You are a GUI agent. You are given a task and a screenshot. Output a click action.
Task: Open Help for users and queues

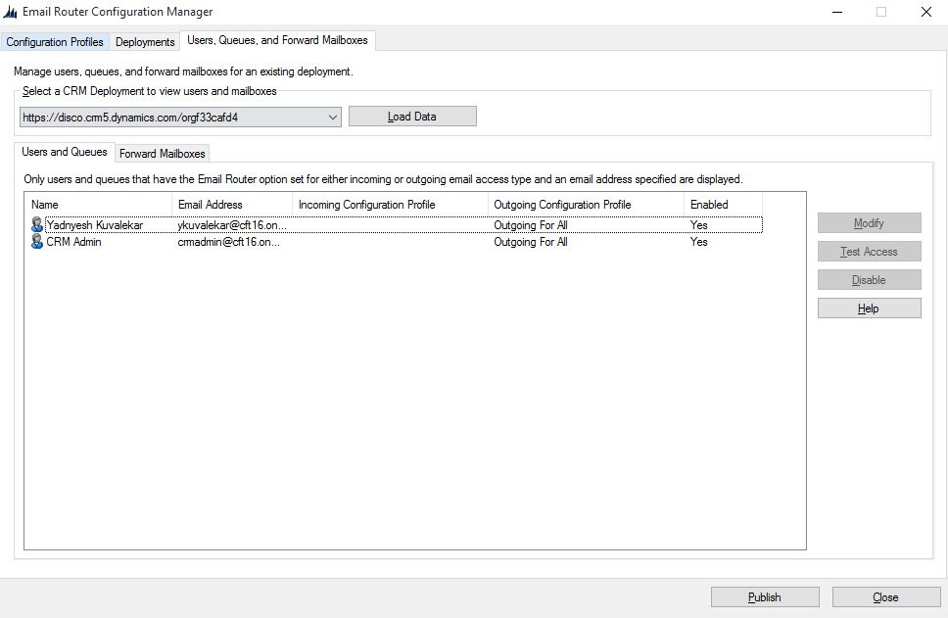tap(870, 309)
